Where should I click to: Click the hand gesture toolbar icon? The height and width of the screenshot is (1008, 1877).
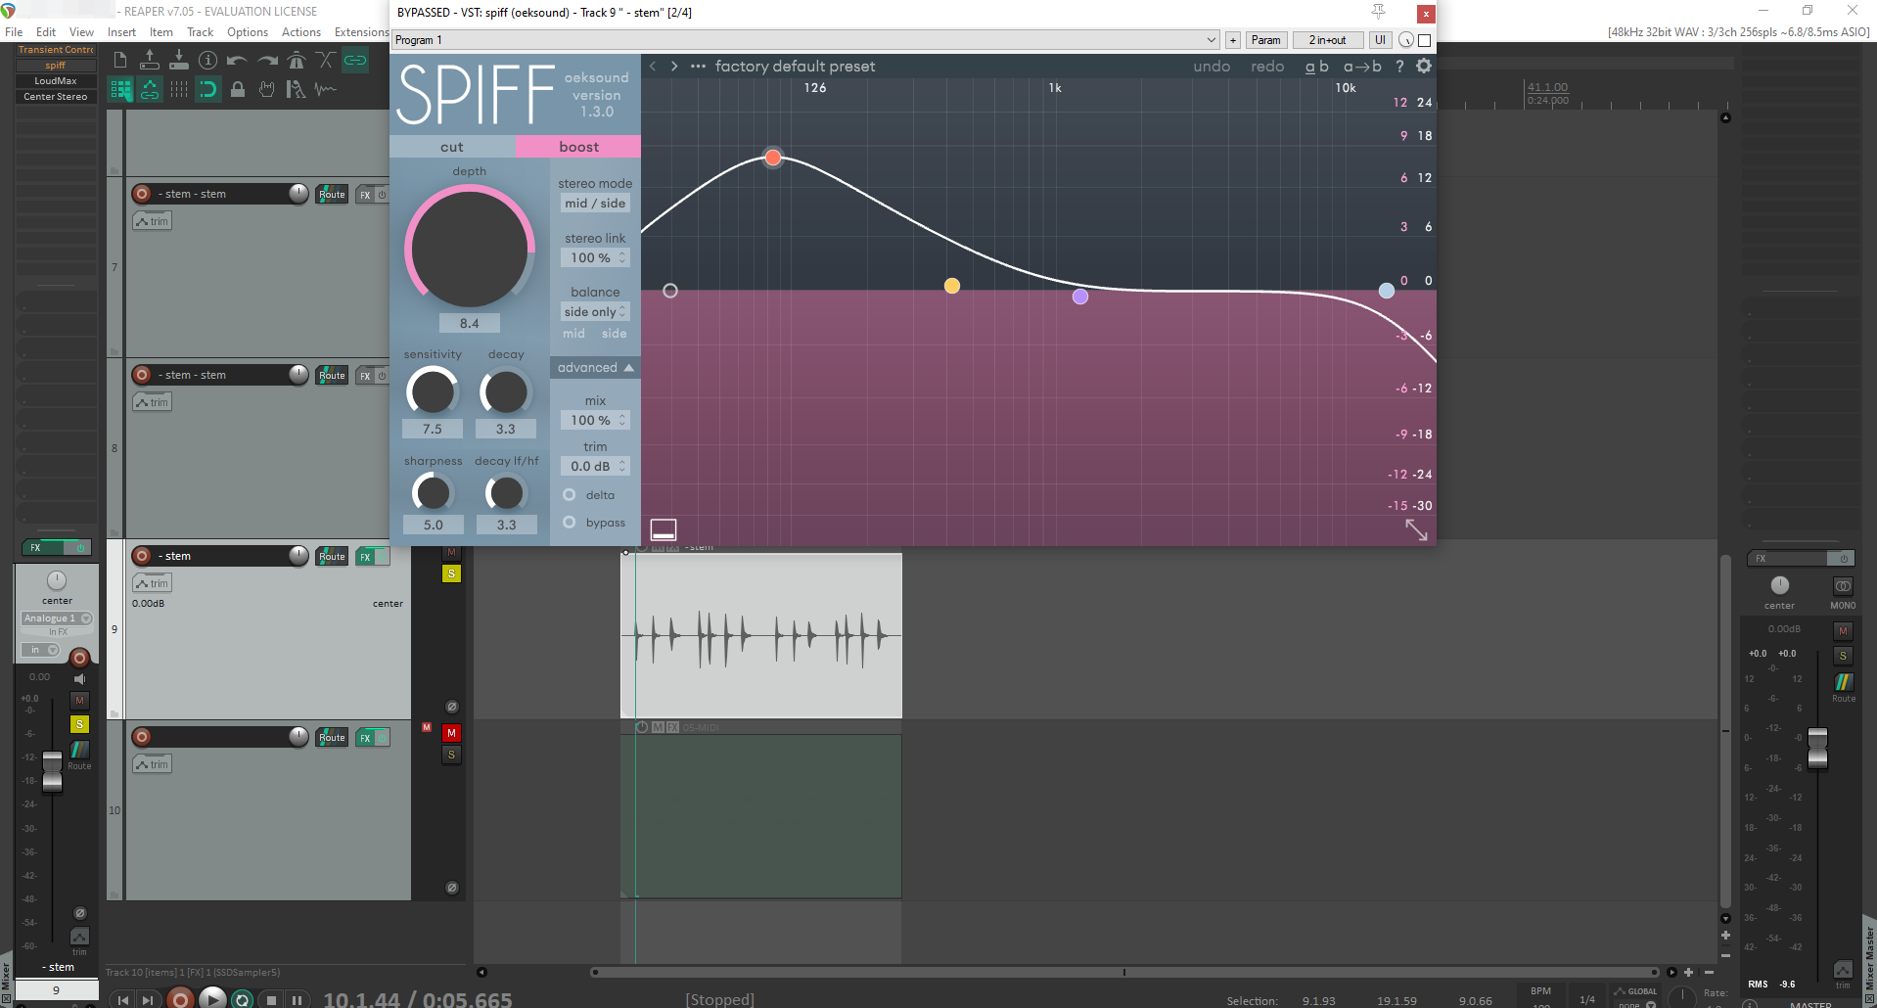pos(266,90)
